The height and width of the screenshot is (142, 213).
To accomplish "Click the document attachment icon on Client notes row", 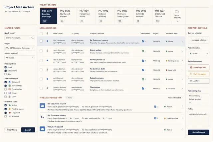I will click(143, 88).
